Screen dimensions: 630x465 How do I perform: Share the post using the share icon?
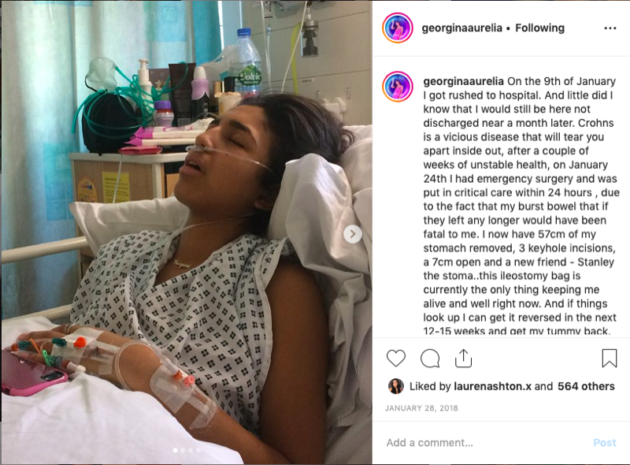click(x=463, y=358)
